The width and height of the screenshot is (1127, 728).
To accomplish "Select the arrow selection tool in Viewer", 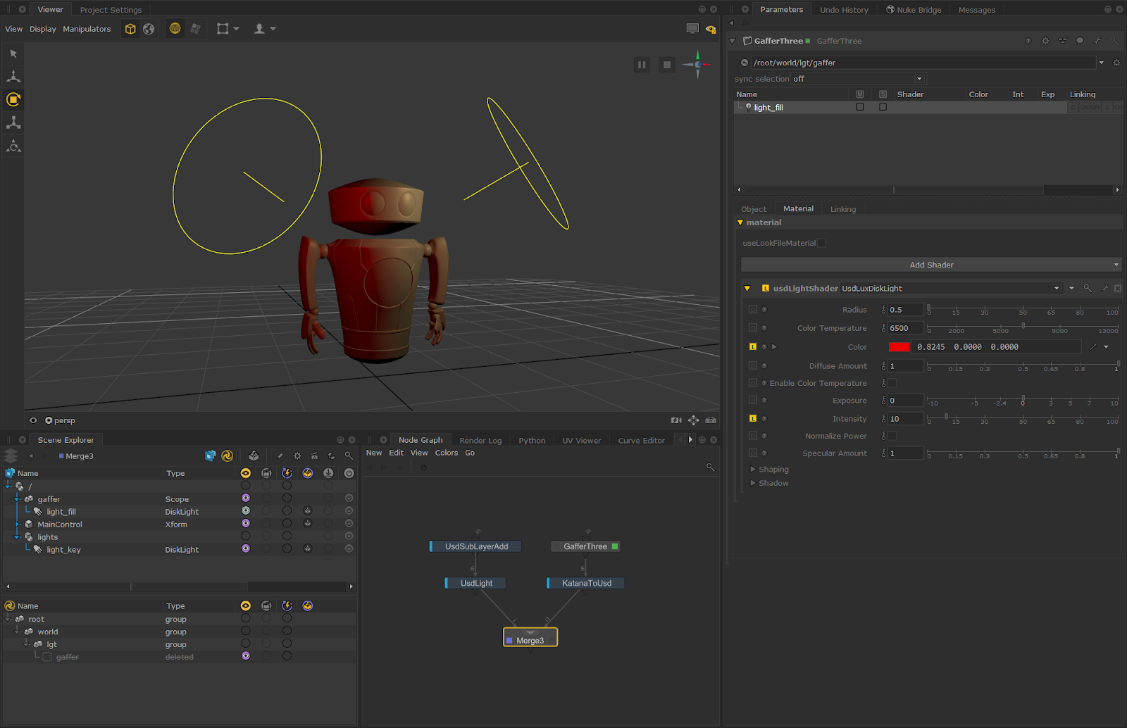I will [x=13, y=54].
